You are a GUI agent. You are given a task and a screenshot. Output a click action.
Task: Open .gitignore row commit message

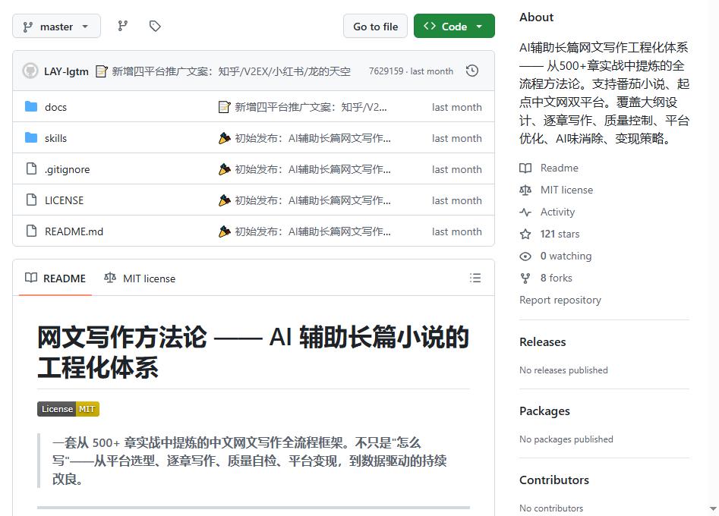click(x=304, y=169)
